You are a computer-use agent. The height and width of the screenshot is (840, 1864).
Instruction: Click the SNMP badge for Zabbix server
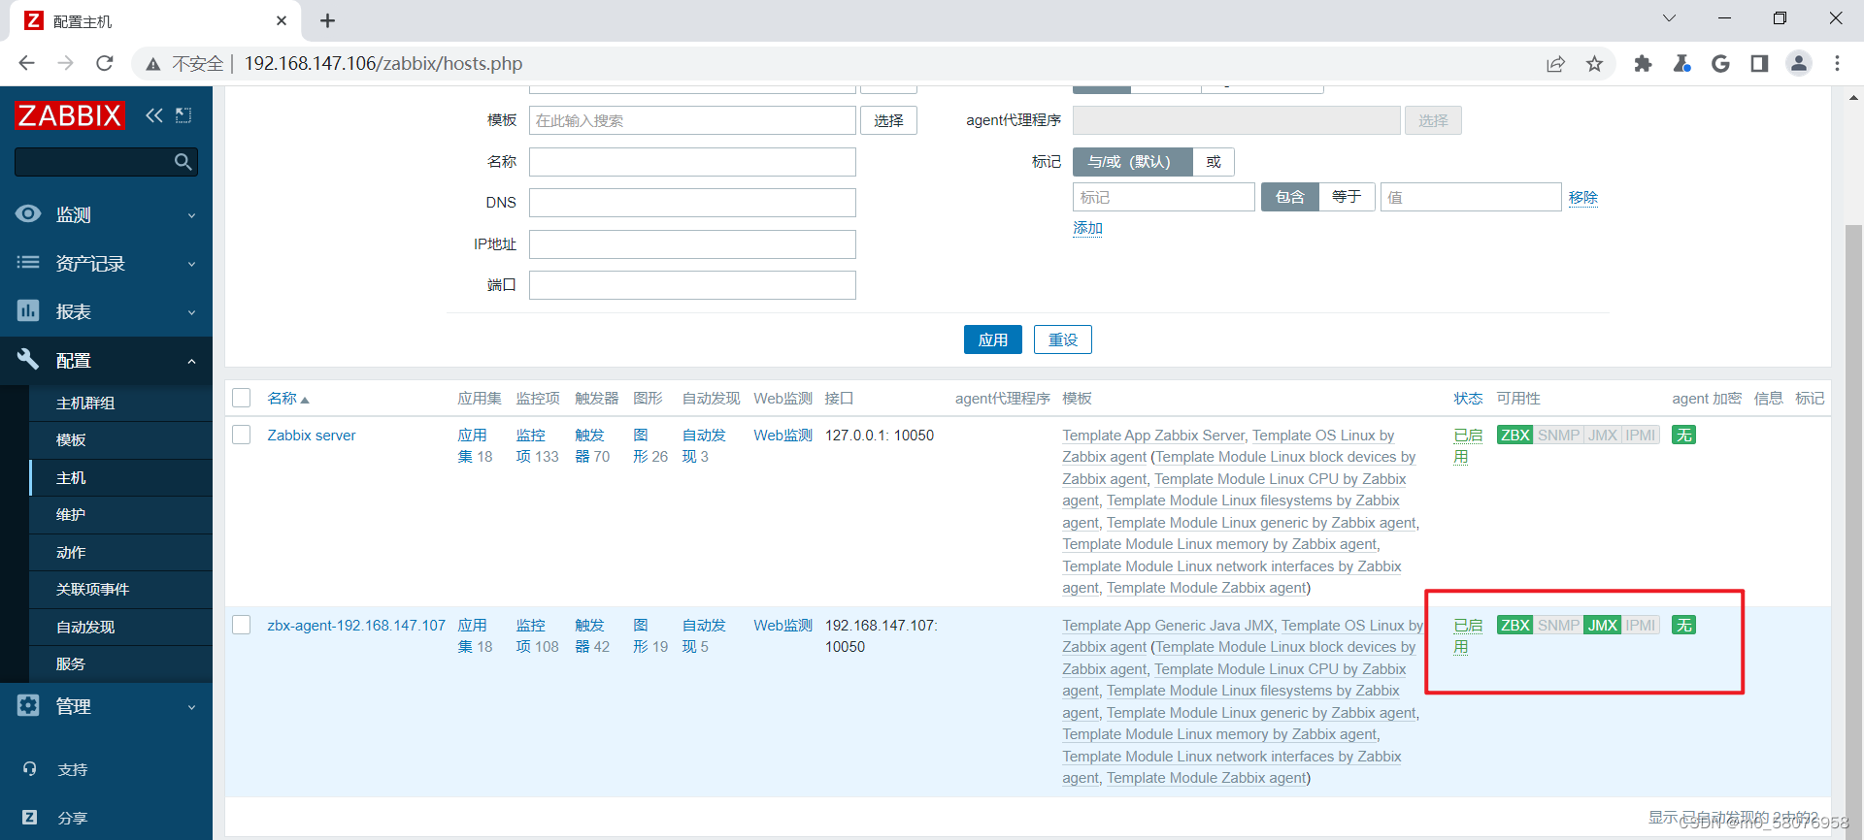coord(1558,435)
